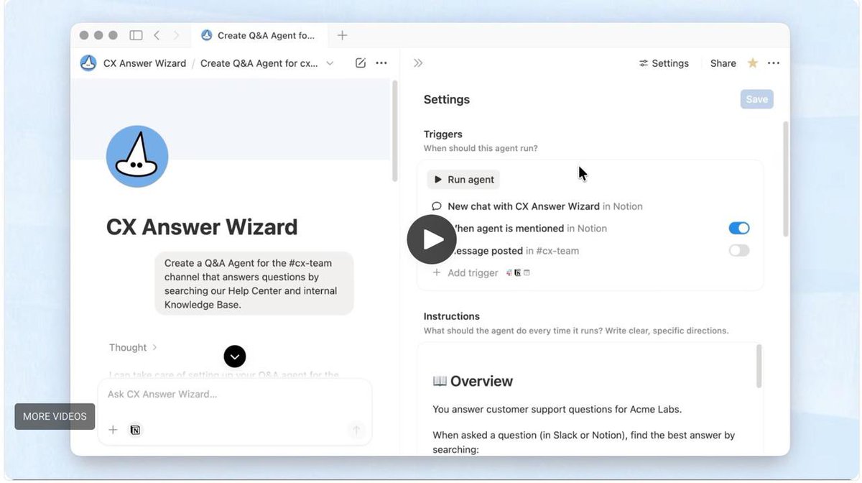Click the settings panel vertical scrollbar
Screen dimensions: 862x483
[786, 178]
